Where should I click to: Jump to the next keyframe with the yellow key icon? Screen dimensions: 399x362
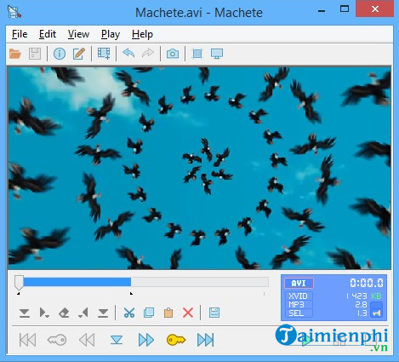[x=176, y=340]
